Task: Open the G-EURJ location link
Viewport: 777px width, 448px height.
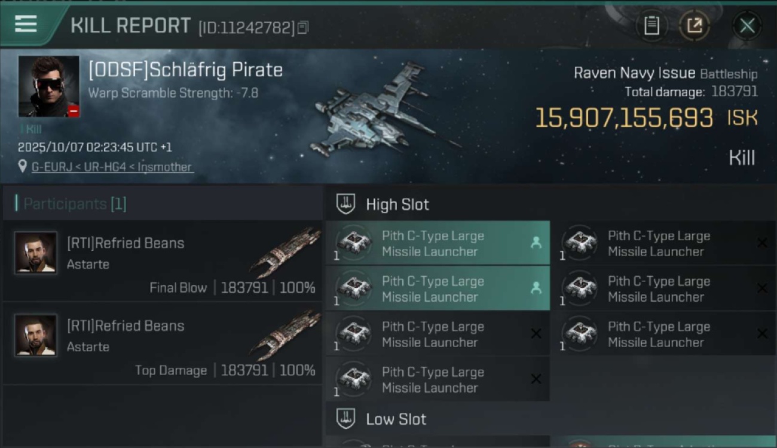Action: click(112, 167)
